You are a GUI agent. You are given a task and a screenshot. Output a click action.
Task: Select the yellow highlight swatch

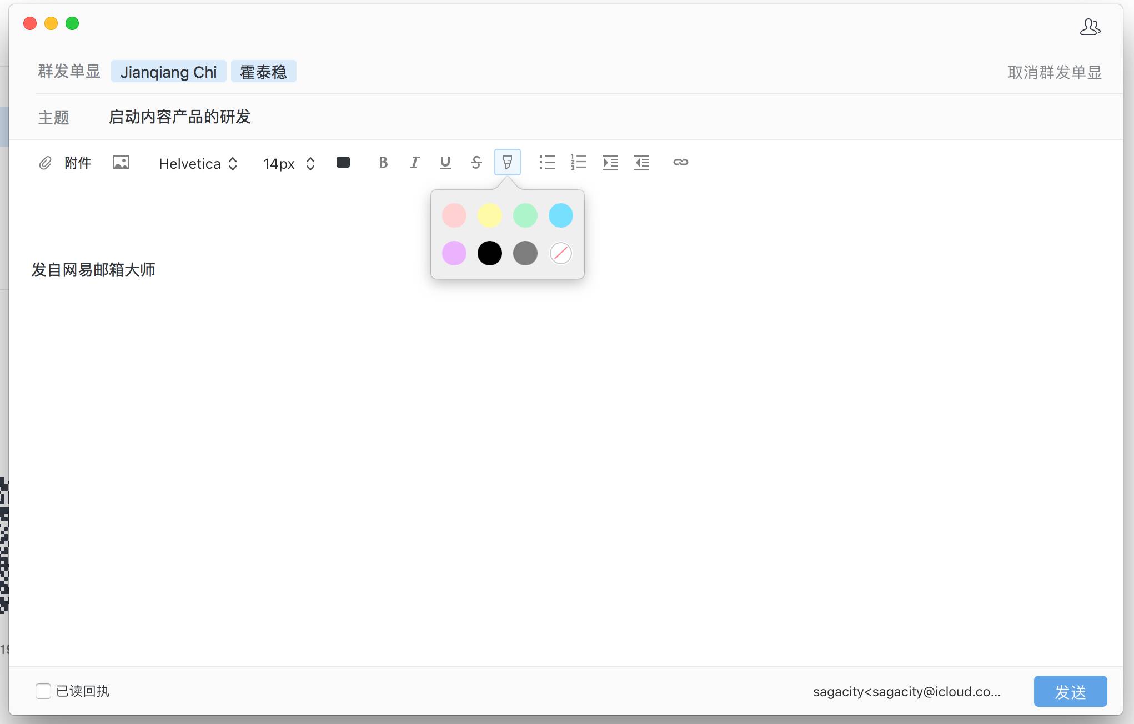click(489, 215)
